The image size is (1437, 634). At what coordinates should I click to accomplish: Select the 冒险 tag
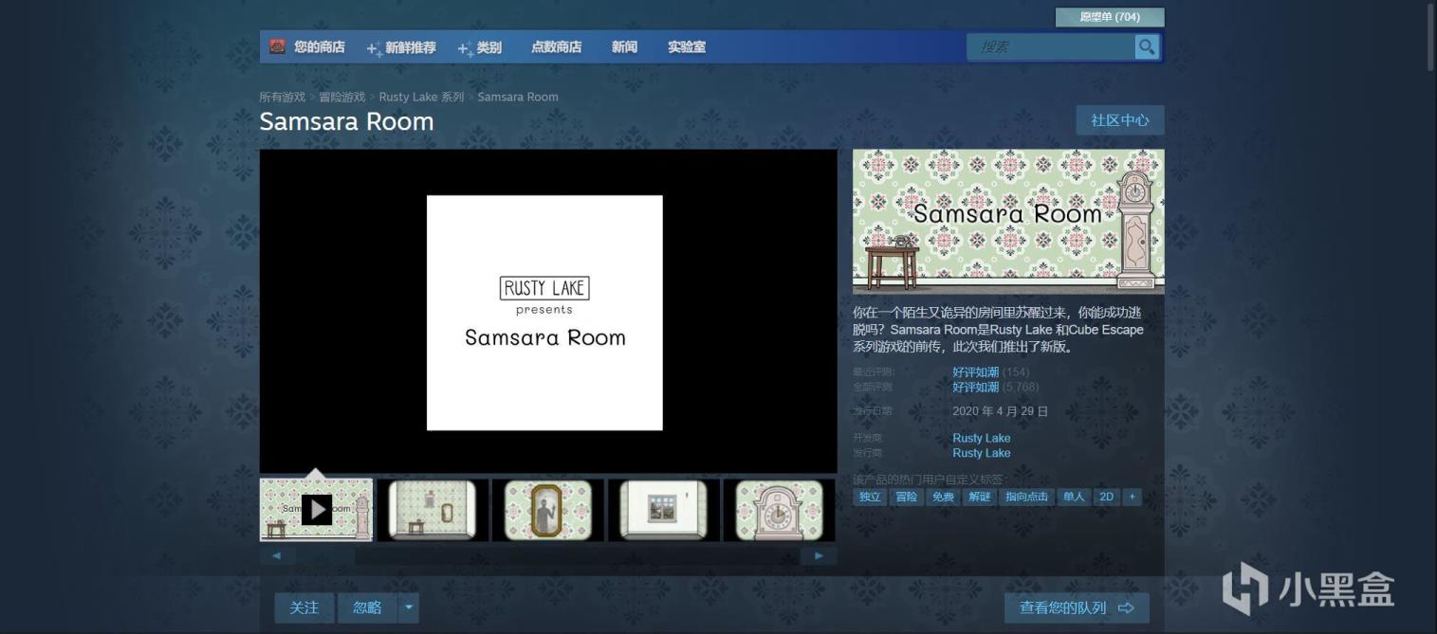(907, 497)
